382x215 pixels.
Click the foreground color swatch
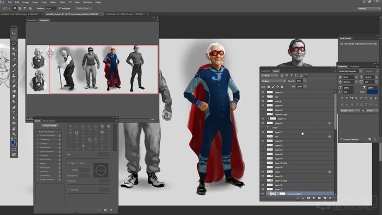click(13, 142)
